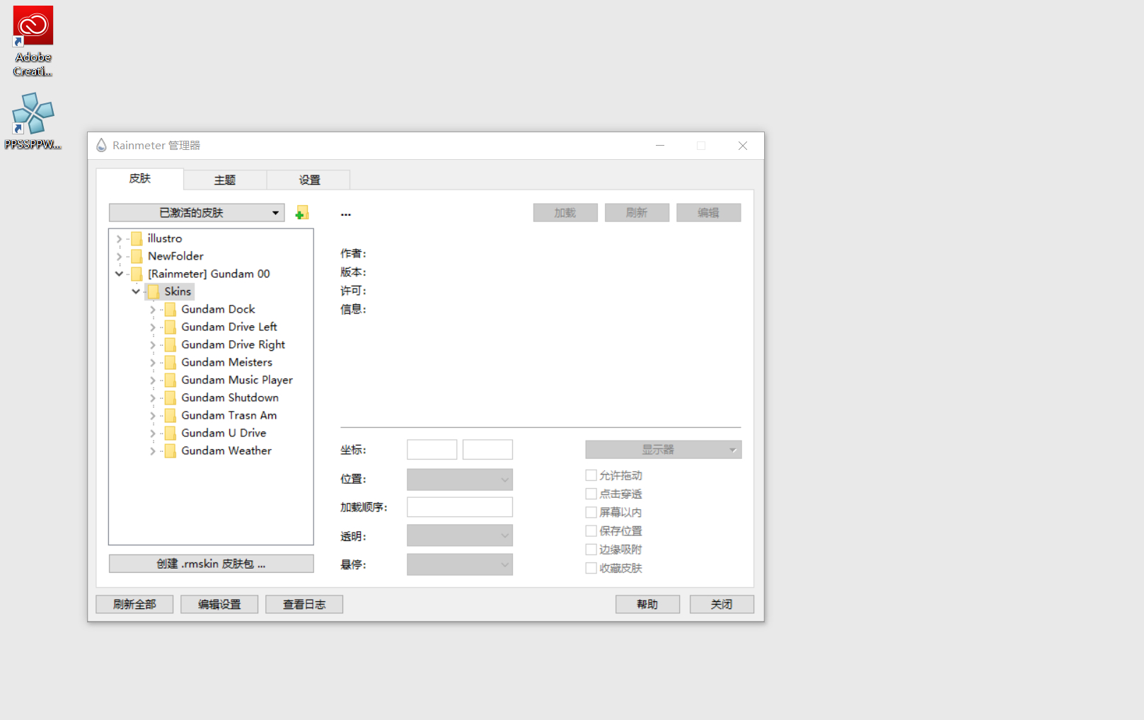The height and width of the screenshot is (720, 1144).
Task: Enable the 允许拖动 checkbox
Action: point(591,475)
